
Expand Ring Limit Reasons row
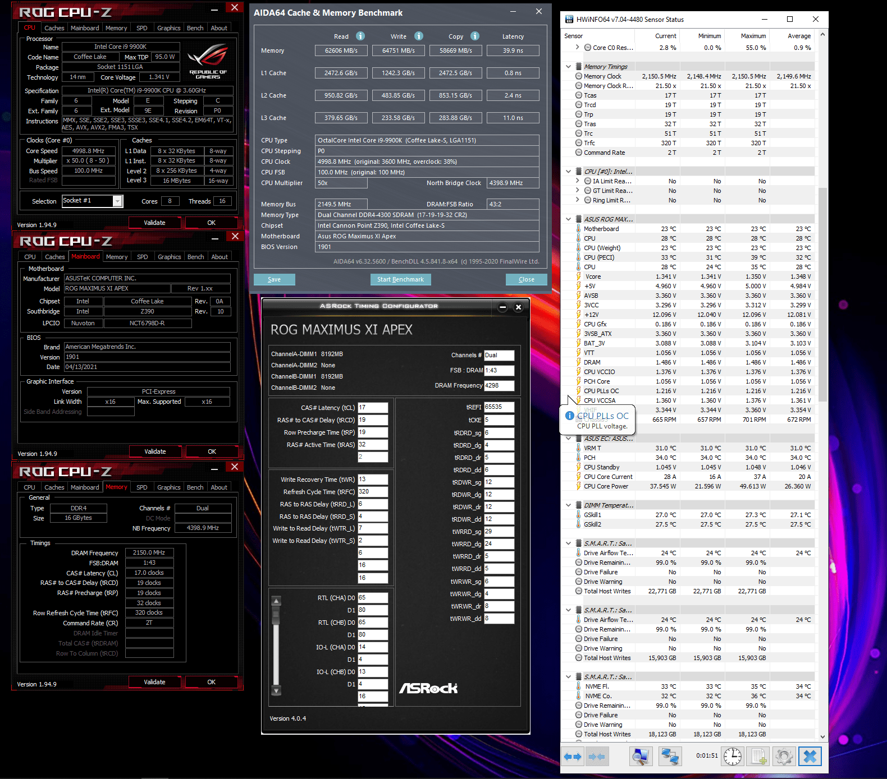pyautogui.click(x=577, y=200)
